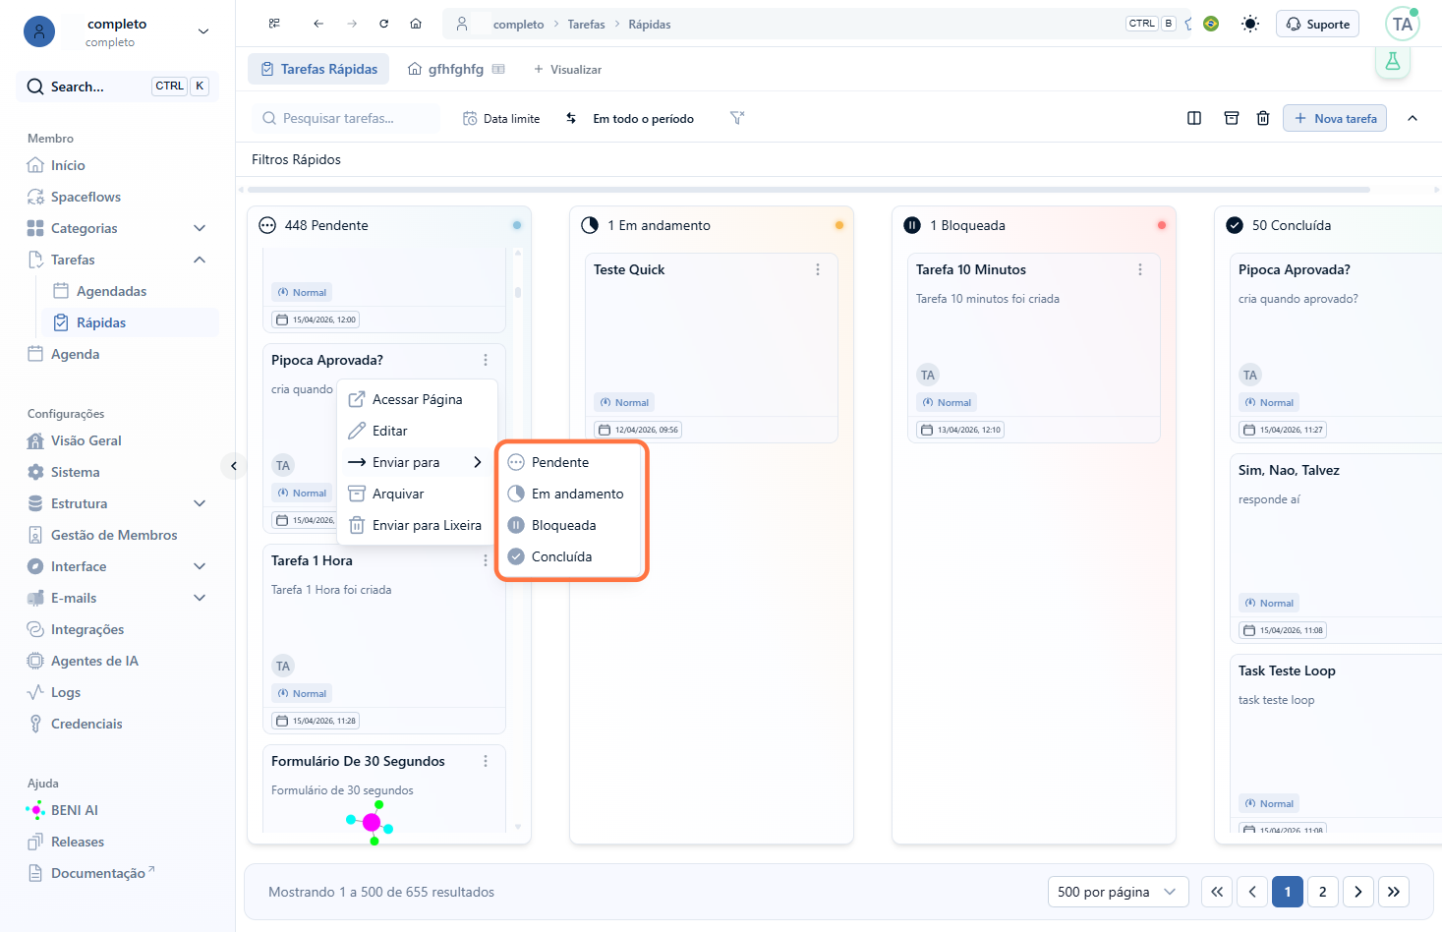1442x932 pixels.
Task: Open the language selector Brazil flag
Action: click(1211, 24)
